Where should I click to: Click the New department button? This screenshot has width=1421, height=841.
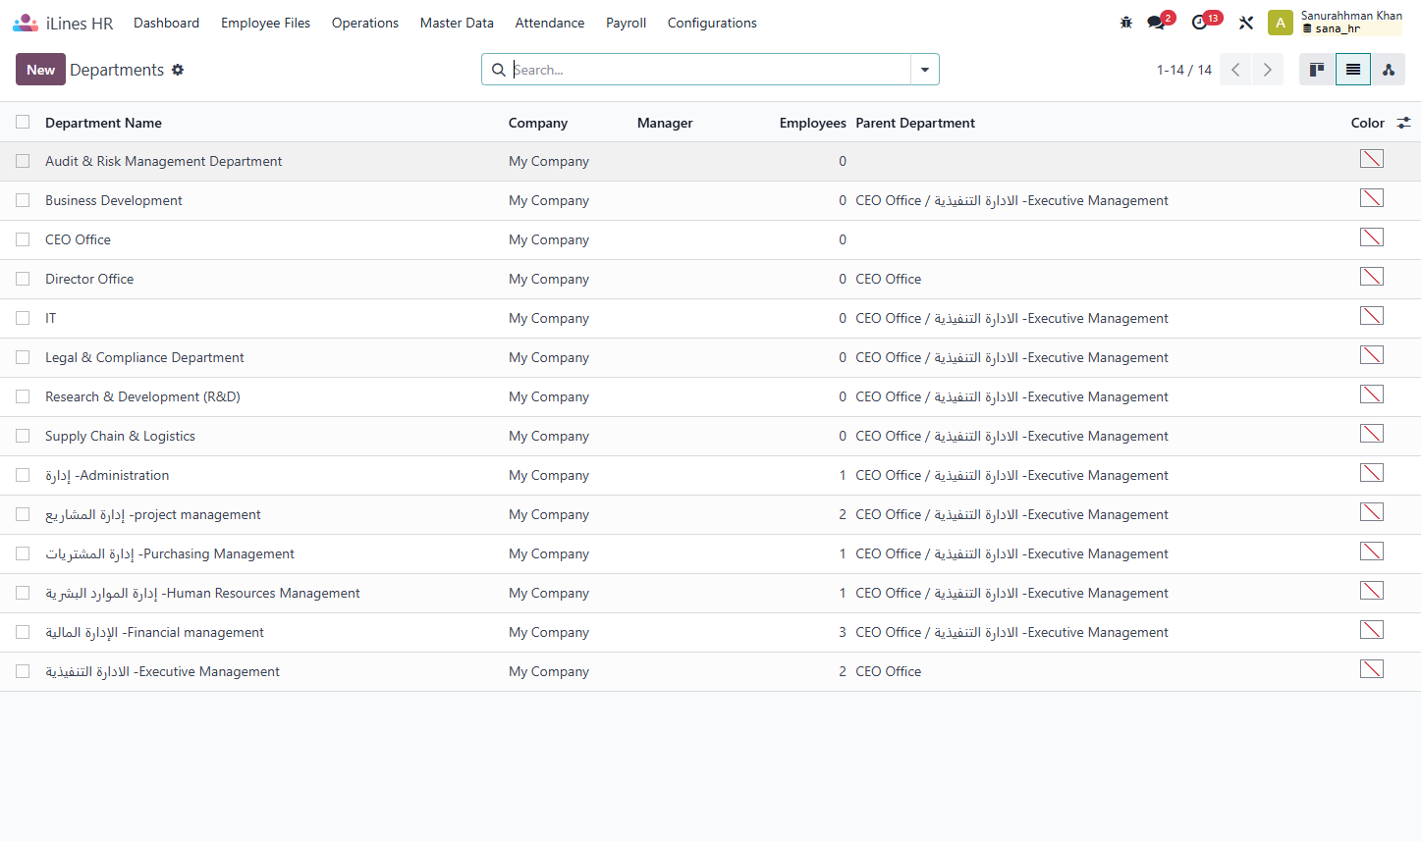pos(40,70)
